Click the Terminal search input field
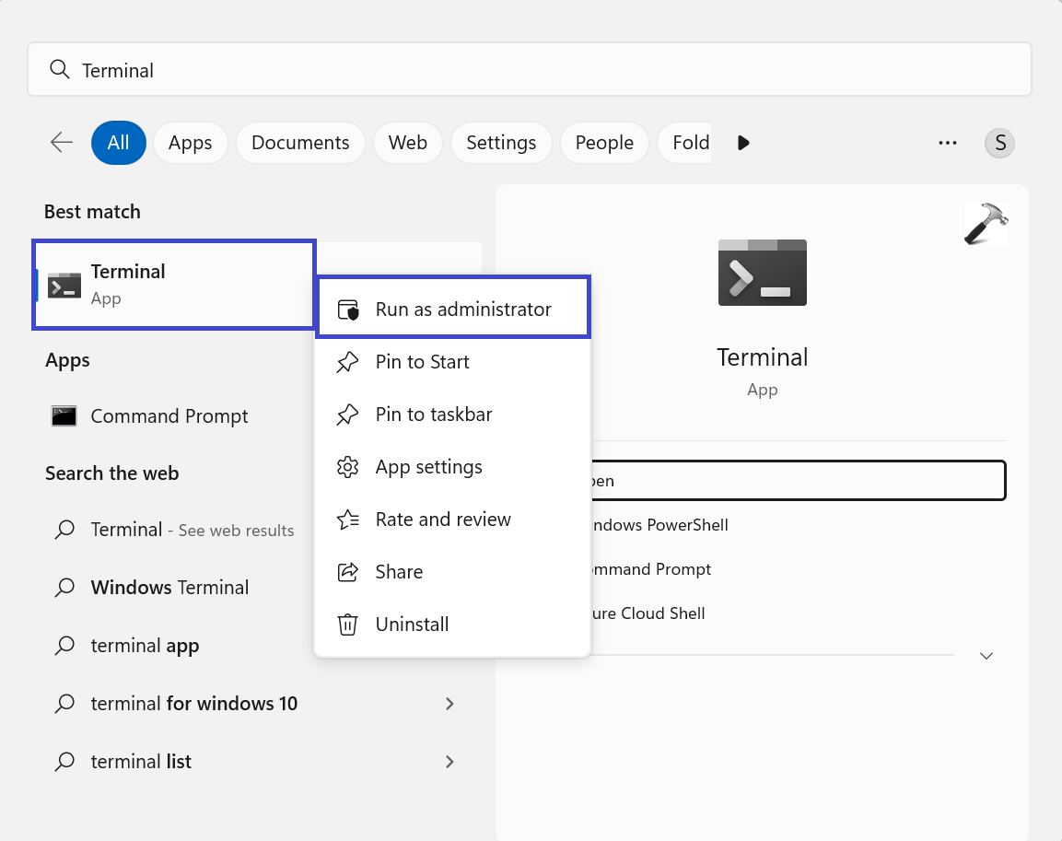This screenshot has height=841, width=1062. point(530,70)
